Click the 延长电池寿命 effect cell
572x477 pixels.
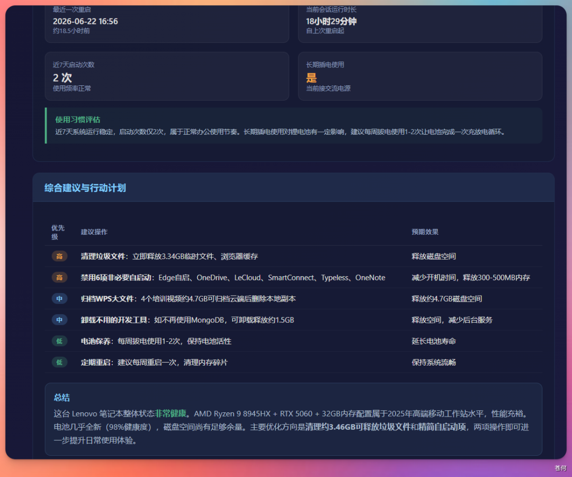pyautogui.click(x=434, y=341)
